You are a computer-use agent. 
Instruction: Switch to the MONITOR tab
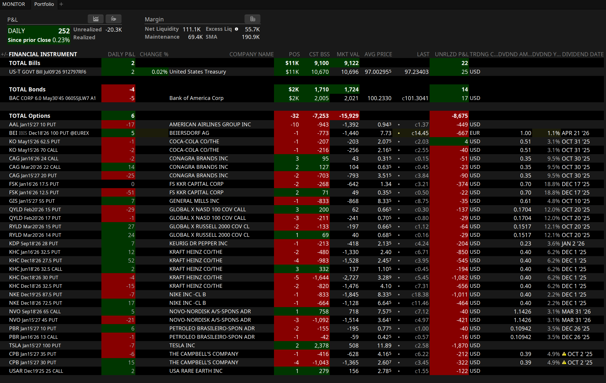(14, 4)
